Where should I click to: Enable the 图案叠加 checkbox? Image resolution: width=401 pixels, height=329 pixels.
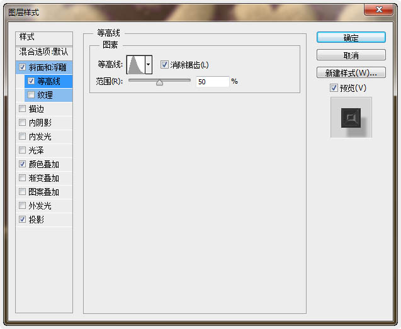click(x=22, y=191)
